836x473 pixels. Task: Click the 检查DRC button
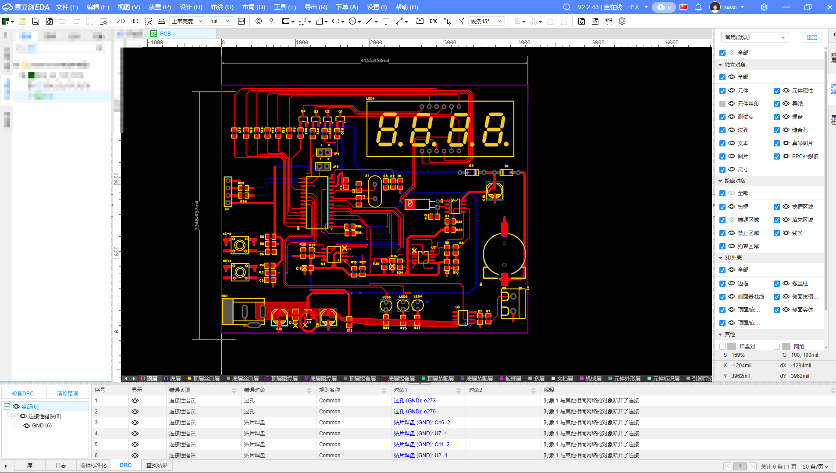pyautogui.click(x=23, y=393)
